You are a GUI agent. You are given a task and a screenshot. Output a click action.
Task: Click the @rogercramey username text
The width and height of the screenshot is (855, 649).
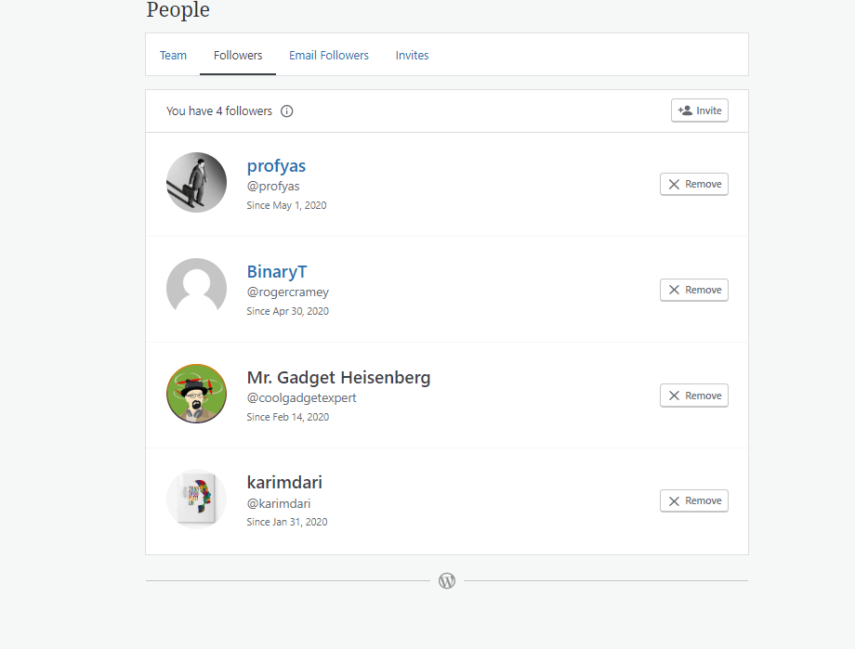[287, 292]
